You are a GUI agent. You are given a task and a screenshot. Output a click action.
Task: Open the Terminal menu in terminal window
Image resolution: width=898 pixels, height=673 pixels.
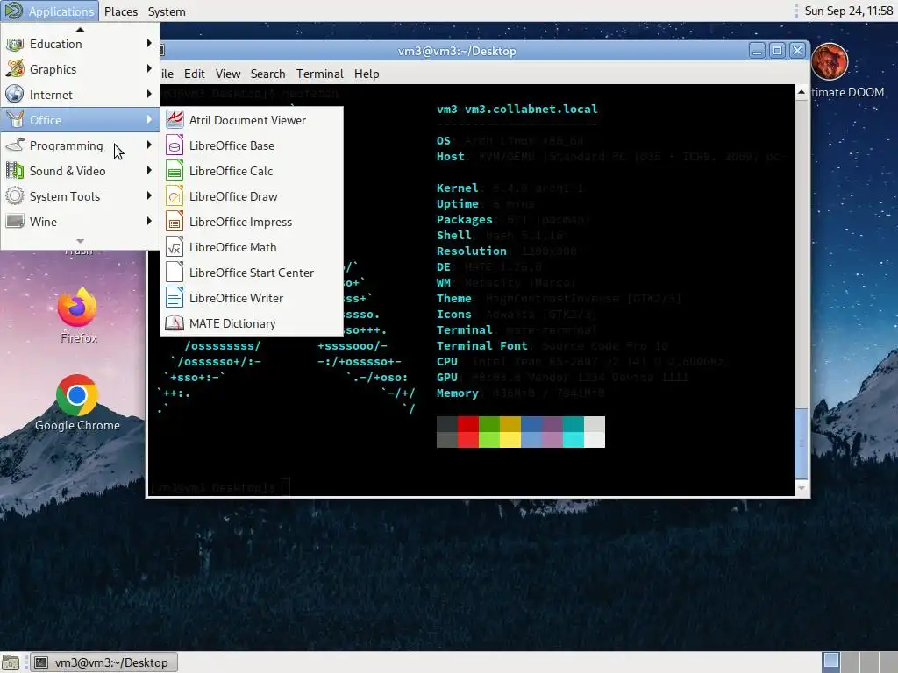click(319, 74)
